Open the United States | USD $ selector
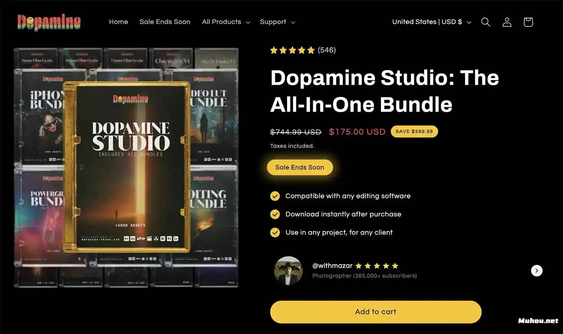 pyautogui.click(x=432, y=22)
